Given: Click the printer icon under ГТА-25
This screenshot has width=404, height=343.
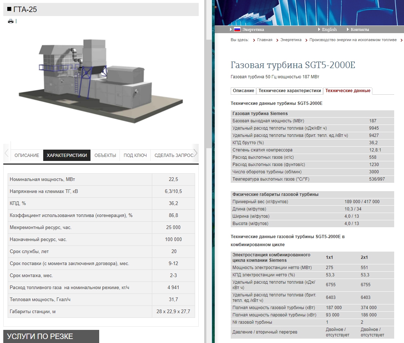Looking at the screenshot, I should click(x=11, y=21).
